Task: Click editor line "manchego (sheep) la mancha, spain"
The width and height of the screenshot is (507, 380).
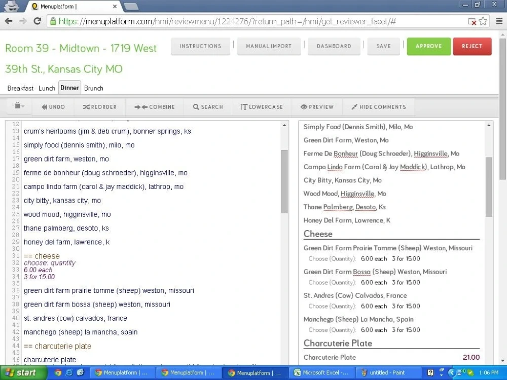Action: [81, 332]
